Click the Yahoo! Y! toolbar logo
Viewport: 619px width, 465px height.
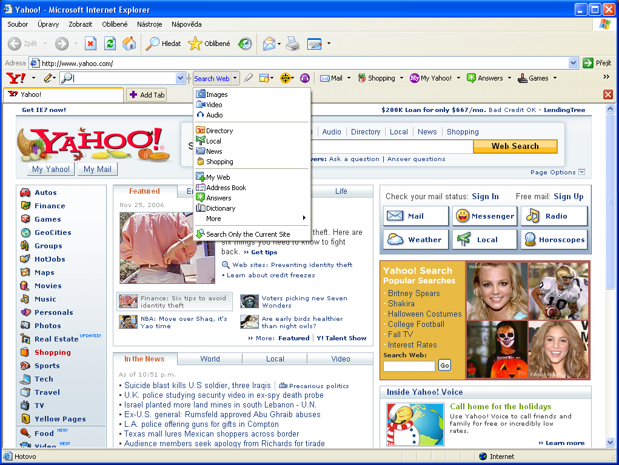[x=16, y=78]
